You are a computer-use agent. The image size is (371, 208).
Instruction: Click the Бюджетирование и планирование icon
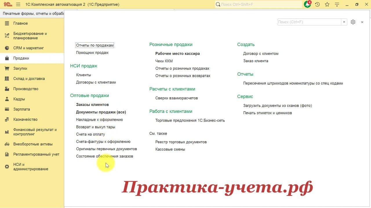click(7, 36)
